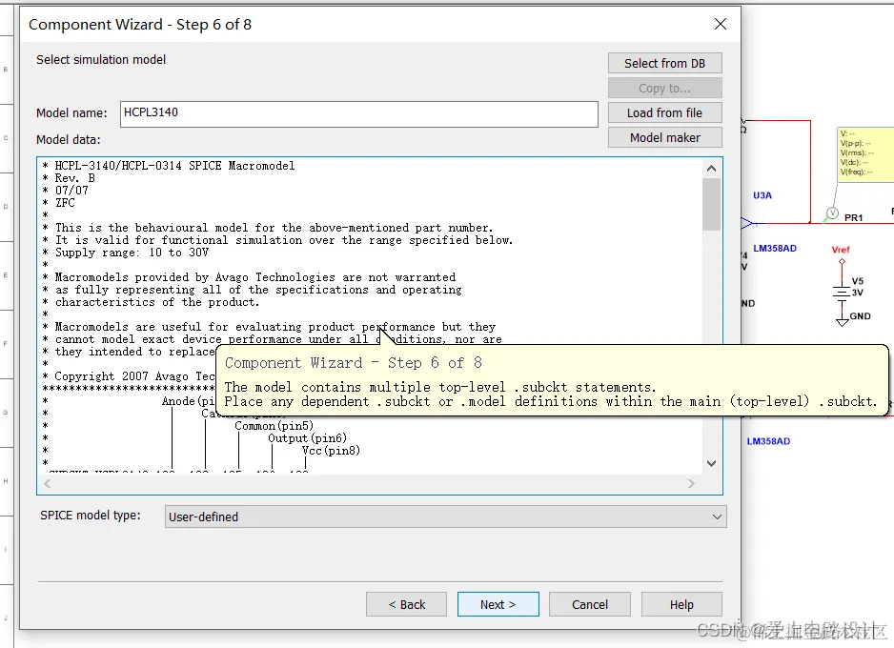Click the Load from file button
Image resolution: width=894 pixels, height=648 pixels.
coord(664,112)
